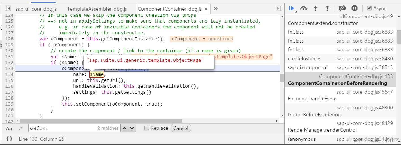Close the ComponentContainer-dbg.js tab
This screenshot has width=401, height=145.
(x=206, y=9)
